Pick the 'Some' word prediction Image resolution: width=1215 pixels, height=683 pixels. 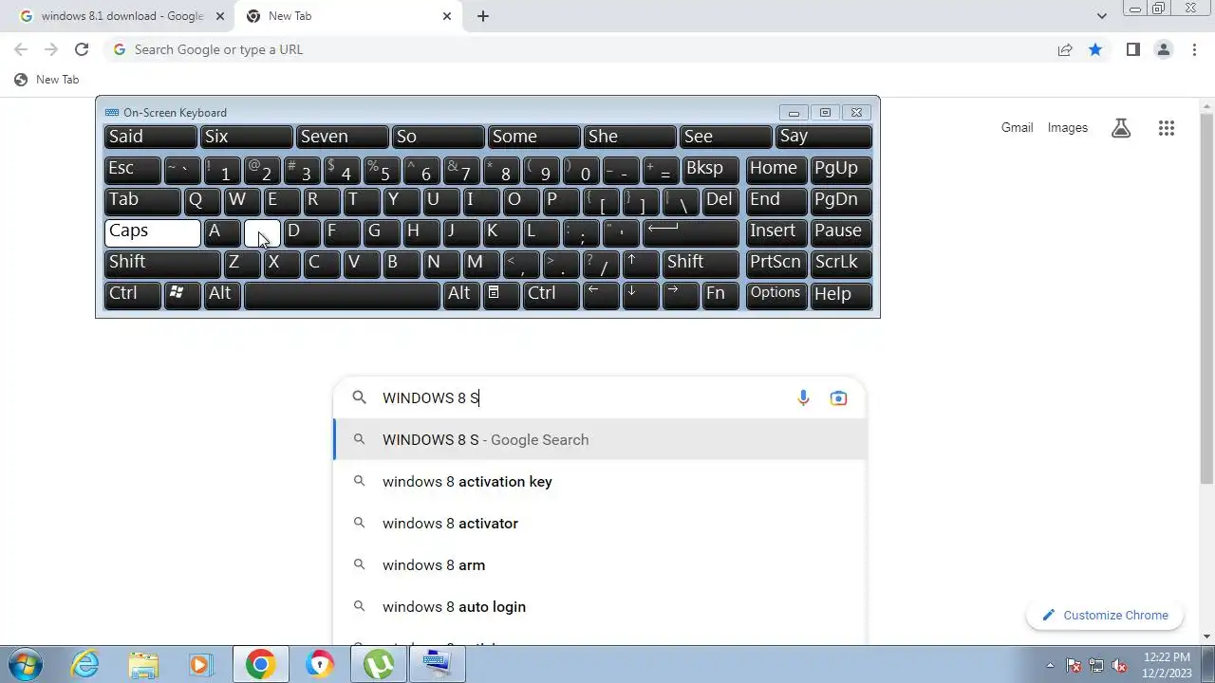pyautogui.click(x=533, y=138)
